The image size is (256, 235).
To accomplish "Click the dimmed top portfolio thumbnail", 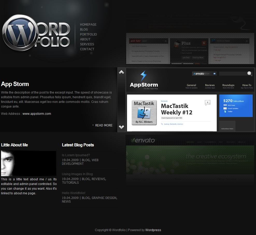I will [x=190, y=48].
